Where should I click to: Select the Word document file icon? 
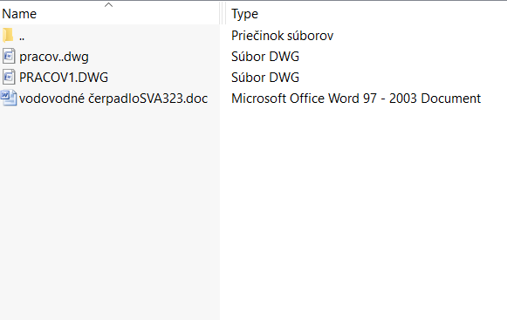[x=9, y=98]
